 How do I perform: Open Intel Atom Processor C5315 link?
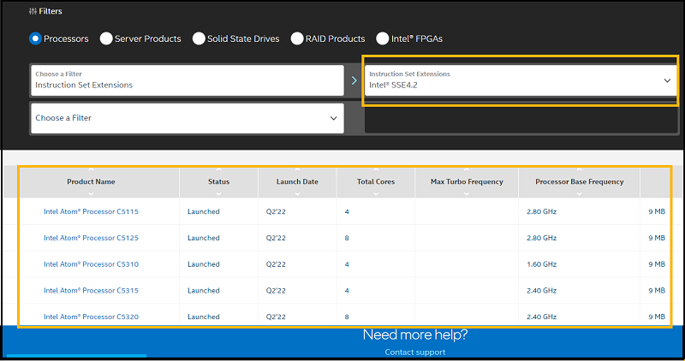(91, 290)
